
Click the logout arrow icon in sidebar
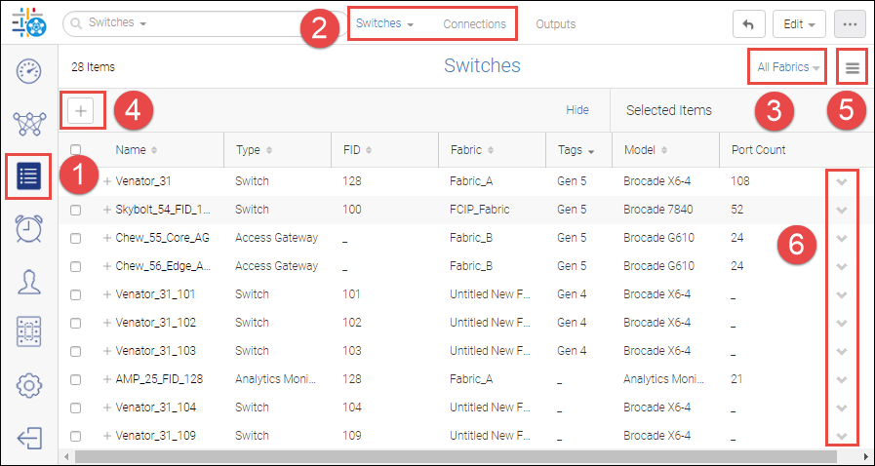point(29,438)
